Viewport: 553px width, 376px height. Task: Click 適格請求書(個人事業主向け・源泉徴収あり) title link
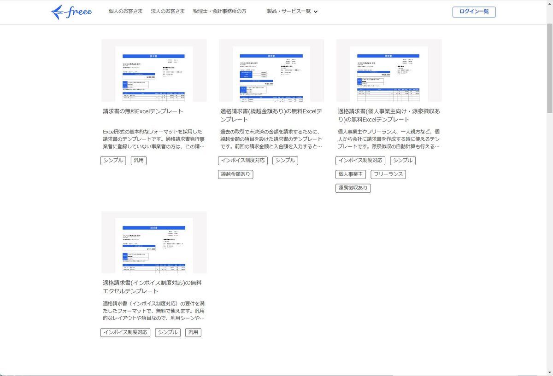click(388, 116)
